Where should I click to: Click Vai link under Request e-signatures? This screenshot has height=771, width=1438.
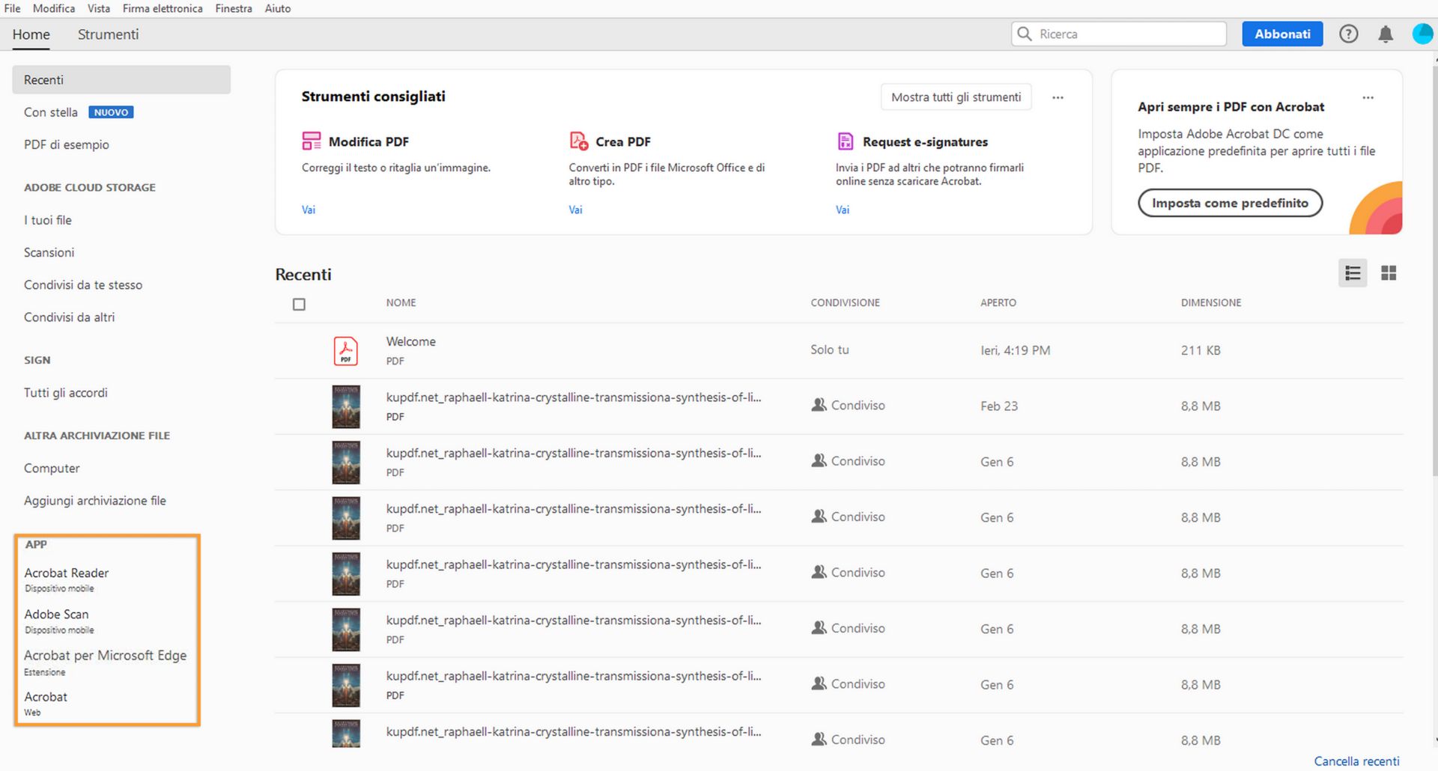click(843, 210)
